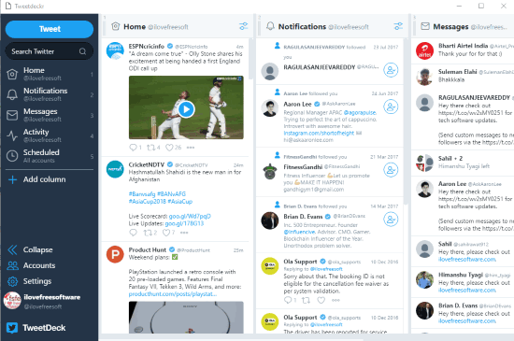Viewport: 514px width, 341px height.
Task: Click Messages column header envelope icon
Action: click(x=425, y=26)
